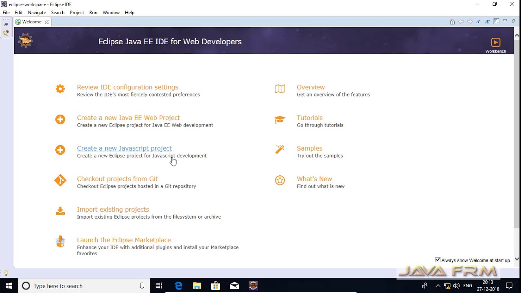The image size is (521, 293).
Task: Open the Navigate menu
Action: tap(37, 13)
